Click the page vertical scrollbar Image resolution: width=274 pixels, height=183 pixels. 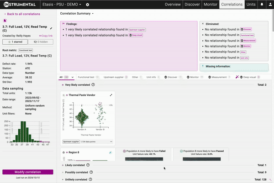point(273,21)
